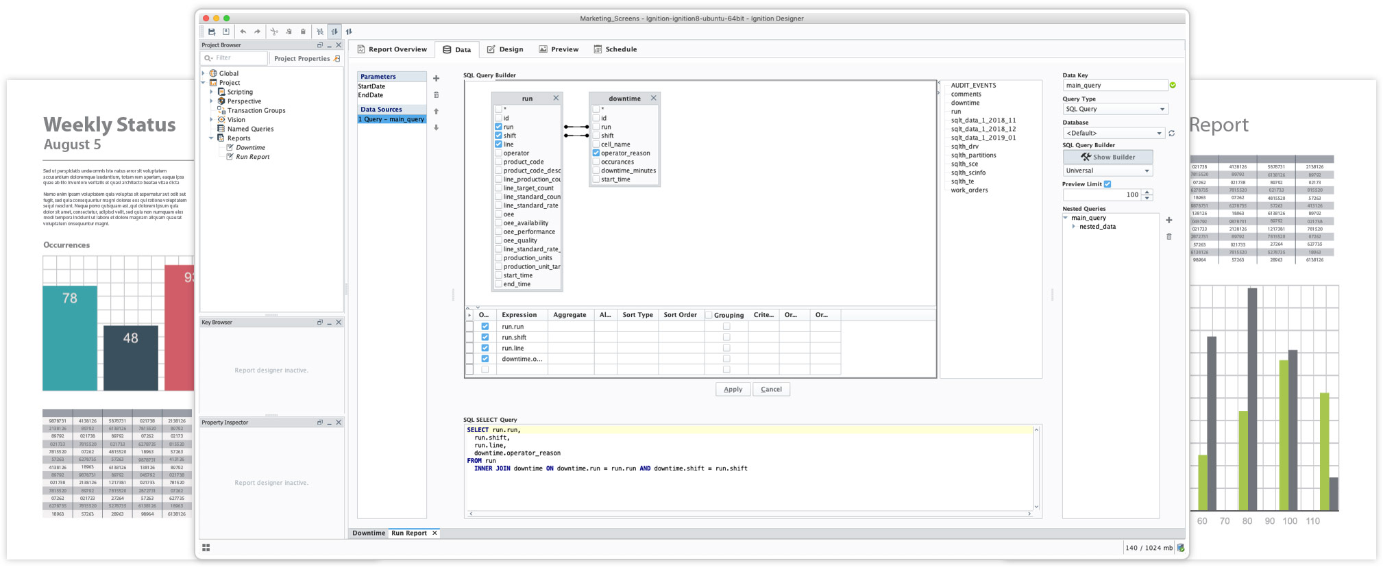Open the Universal syntax dropdown

coord(1107,171)
